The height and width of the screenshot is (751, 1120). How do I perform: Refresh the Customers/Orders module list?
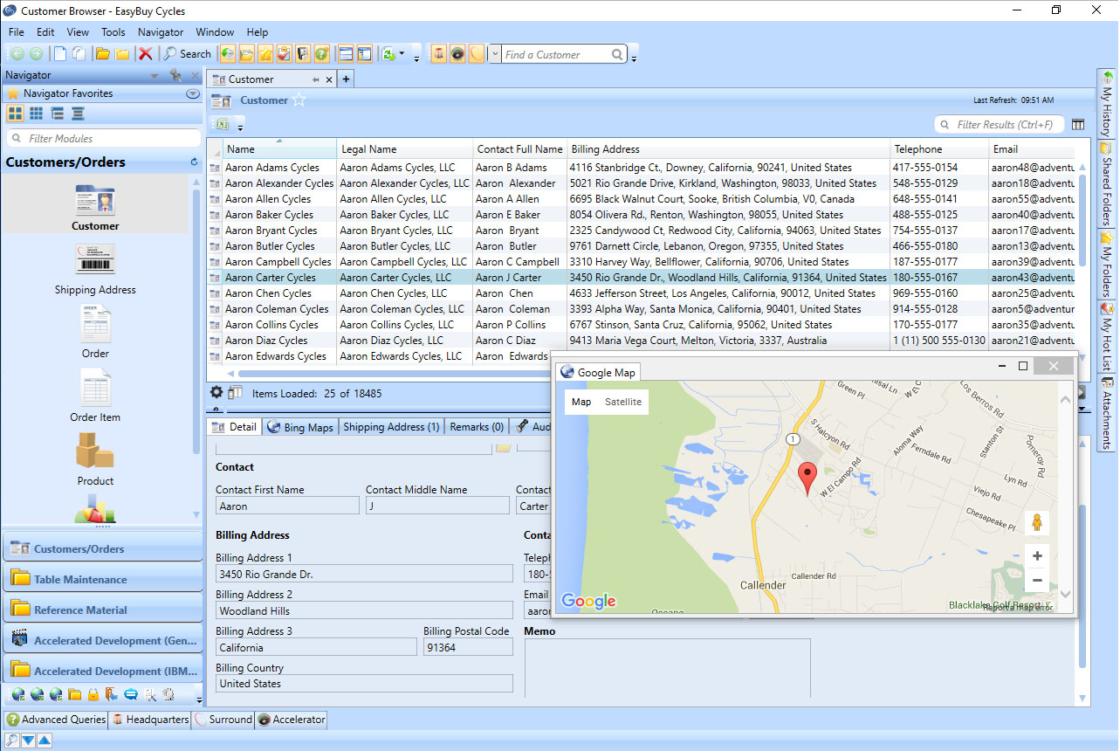coord(194,162)
